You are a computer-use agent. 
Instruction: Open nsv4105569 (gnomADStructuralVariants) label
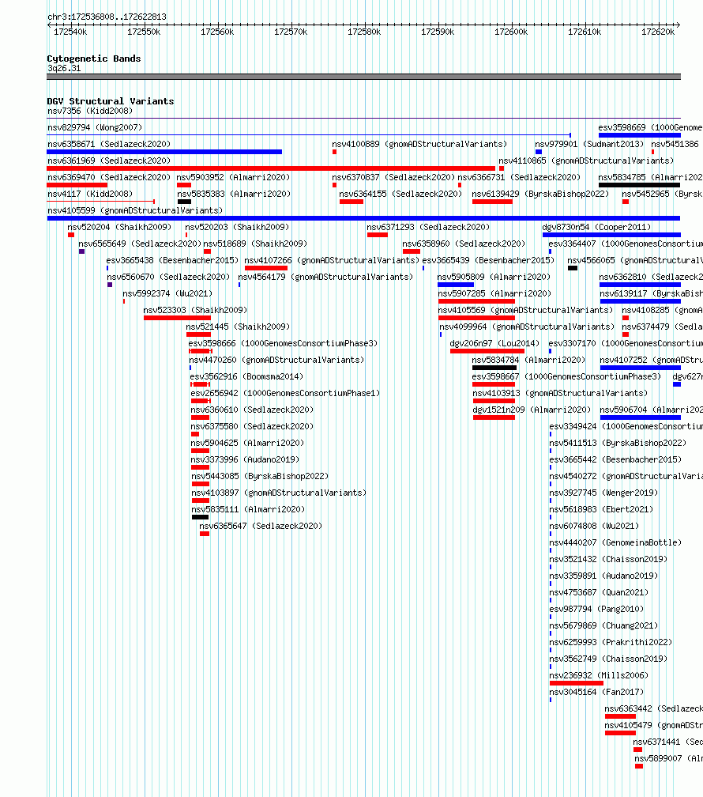(526, 310)
